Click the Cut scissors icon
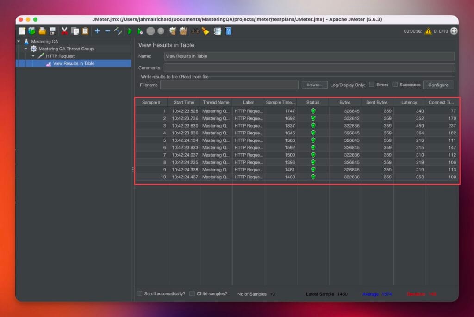 [x=64, y=31]
